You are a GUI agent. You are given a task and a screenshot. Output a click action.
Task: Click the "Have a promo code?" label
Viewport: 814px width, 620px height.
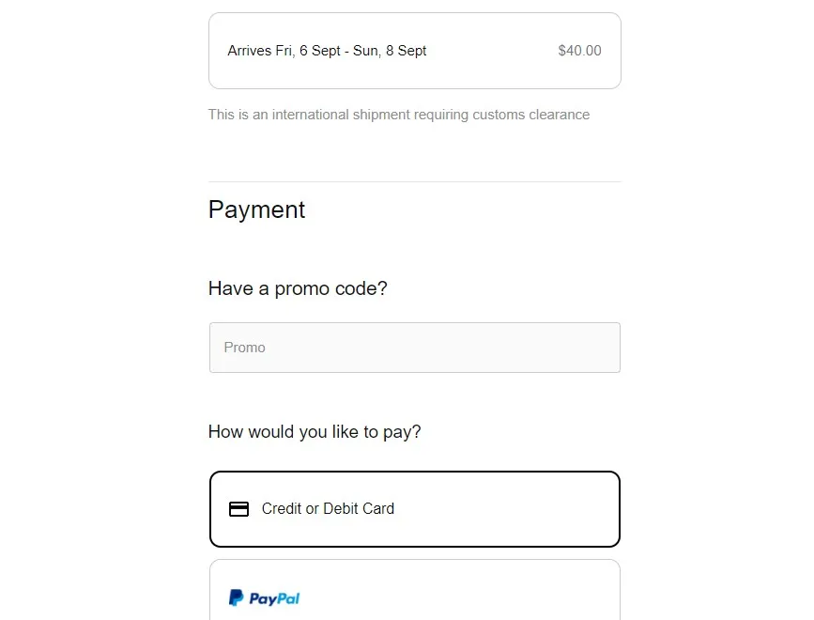tap(298, 288)
